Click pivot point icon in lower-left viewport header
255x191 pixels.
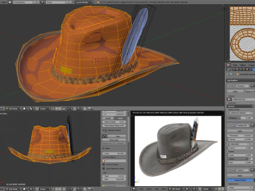tap(32, 189)
